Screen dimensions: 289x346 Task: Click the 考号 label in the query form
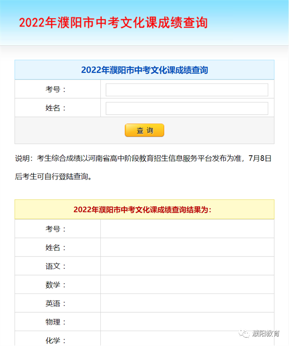click(55, 89)
